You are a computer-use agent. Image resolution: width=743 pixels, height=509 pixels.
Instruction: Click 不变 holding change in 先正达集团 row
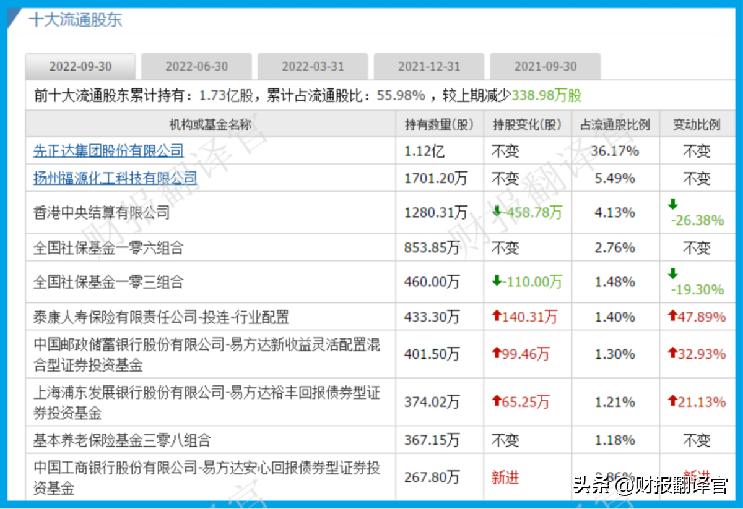pyautogui.click(x=505, y=151)
